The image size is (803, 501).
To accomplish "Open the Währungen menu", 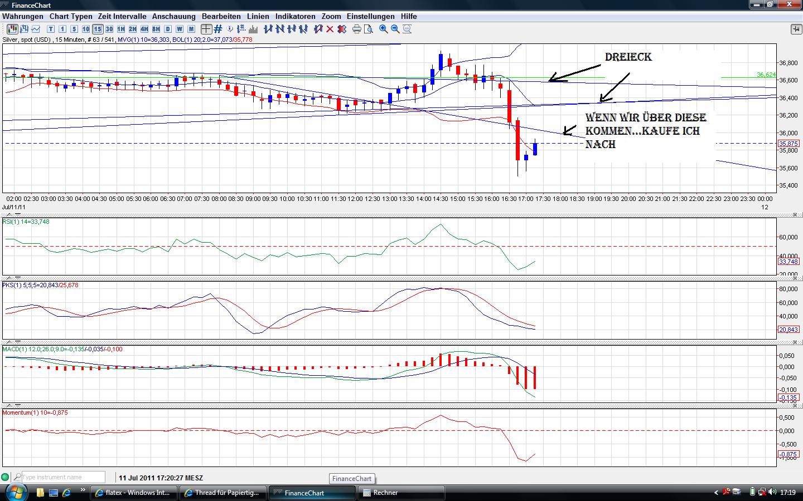I will [23, 17].
